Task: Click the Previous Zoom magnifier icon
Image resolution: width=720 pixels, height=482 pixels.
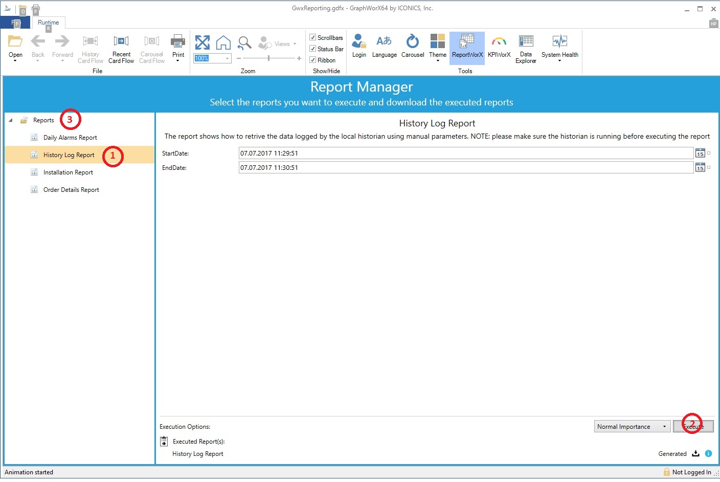Action: (244, 42)
